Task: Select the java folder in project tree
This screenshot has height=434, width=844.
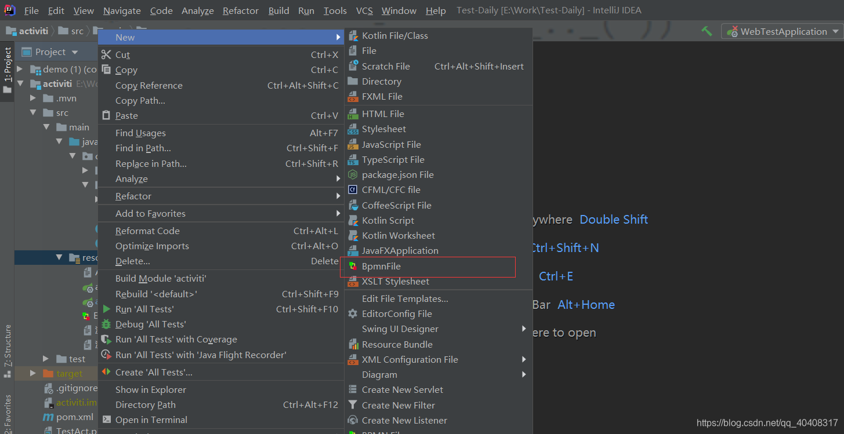Action: 83,142
